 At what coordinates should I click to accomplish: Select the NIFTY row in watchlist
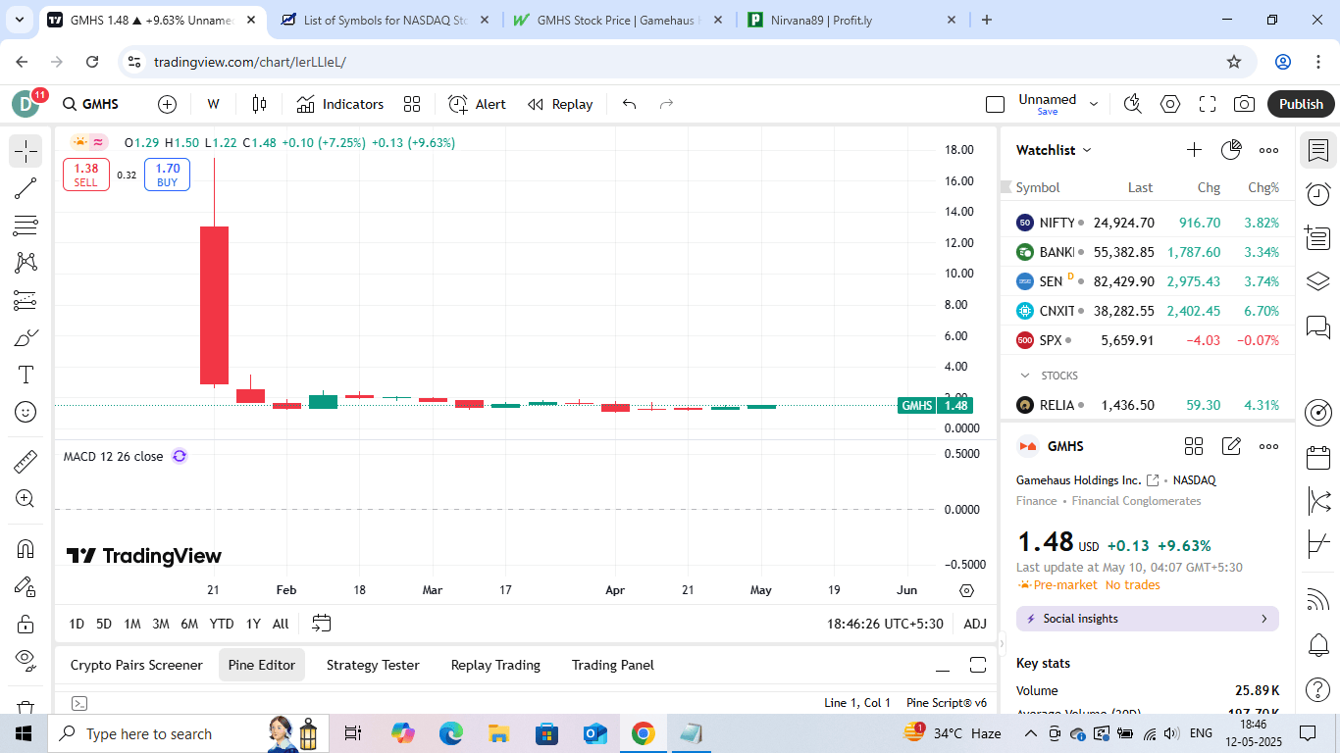(x=1148, y=223)
